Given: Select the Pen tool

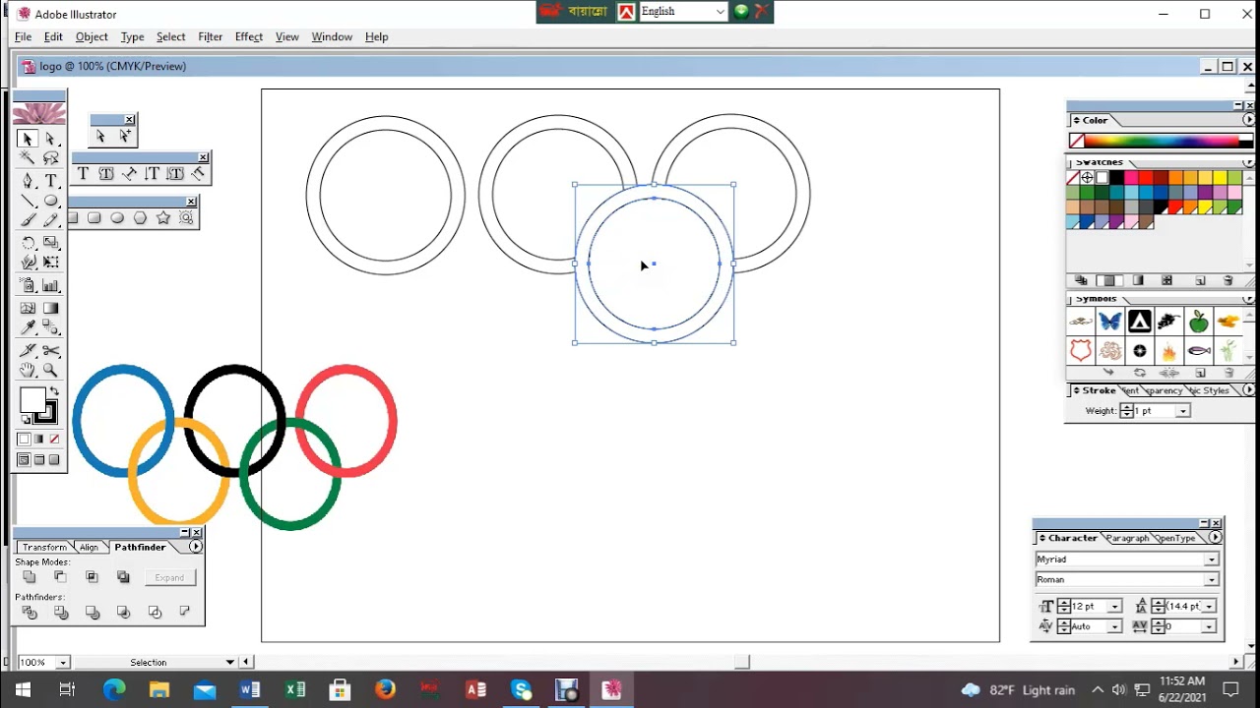Looking at the screenshot, I should [28, 181].
